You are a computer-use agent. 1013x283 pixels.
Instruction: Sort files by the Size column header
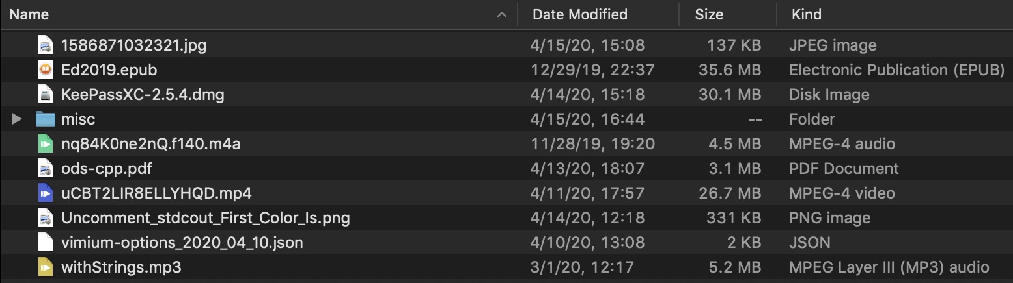pos(709,14)
